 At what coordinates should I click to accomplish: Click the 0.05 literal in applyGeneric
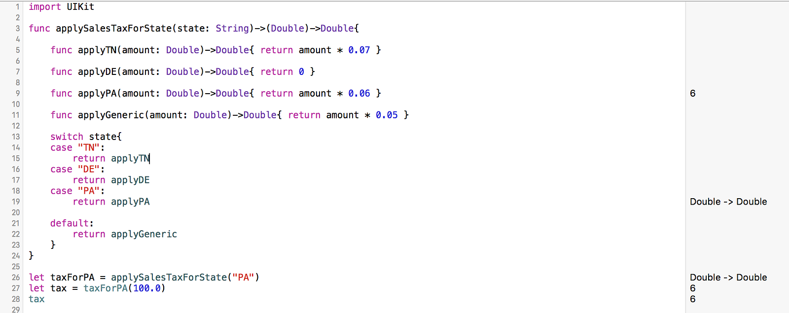(387, 115)
